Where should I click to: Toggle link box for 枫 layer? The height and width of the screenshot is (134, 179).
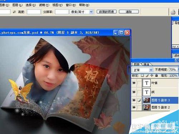tap(139, 92)
